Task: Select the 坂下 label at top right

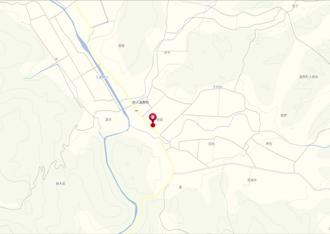Action: tap(295, 6)
